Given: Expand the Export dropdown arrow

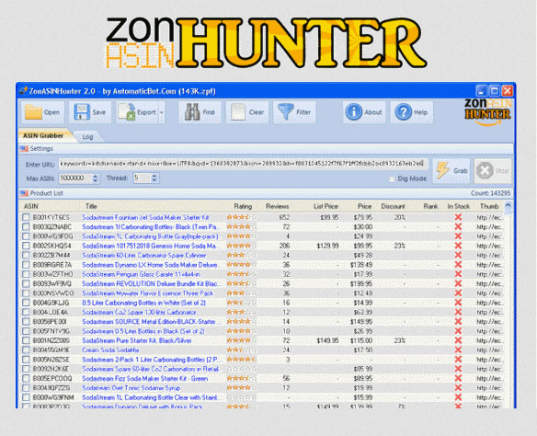Looking at the screenshot, I should pos(162,112).
